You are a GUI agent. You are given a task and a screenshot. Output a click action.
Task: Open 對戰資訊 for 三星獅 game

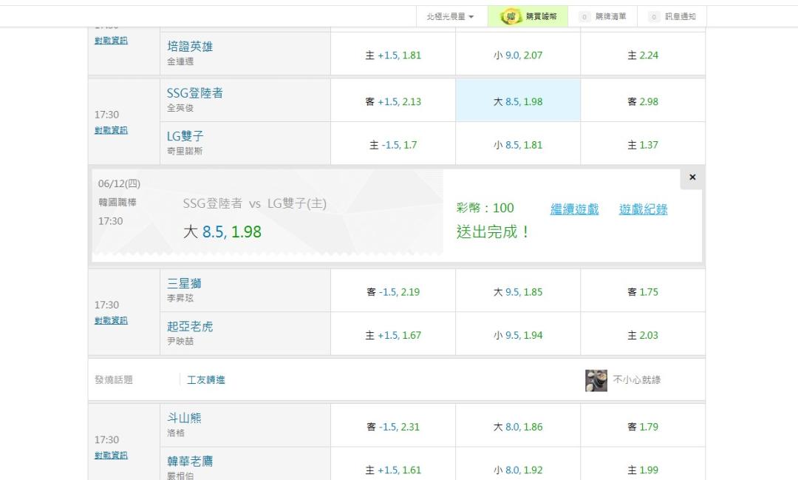pyautogui.click(x=111, y=320)
